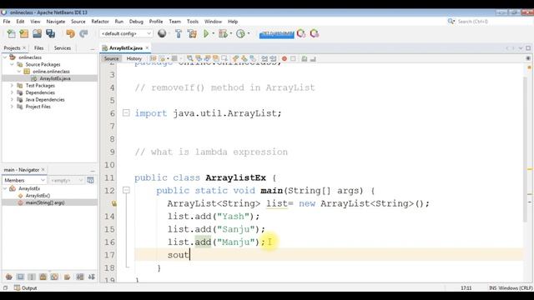Screen dimensions: 534x300
Task: Run the project with green play icon
Action: pos(206,33)
